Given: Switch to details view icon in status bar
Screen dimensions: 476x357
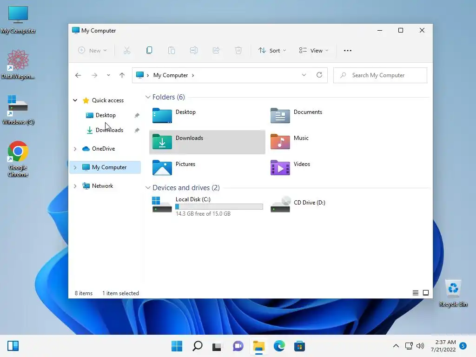Looking at the screenshot, I should [415, 293].
